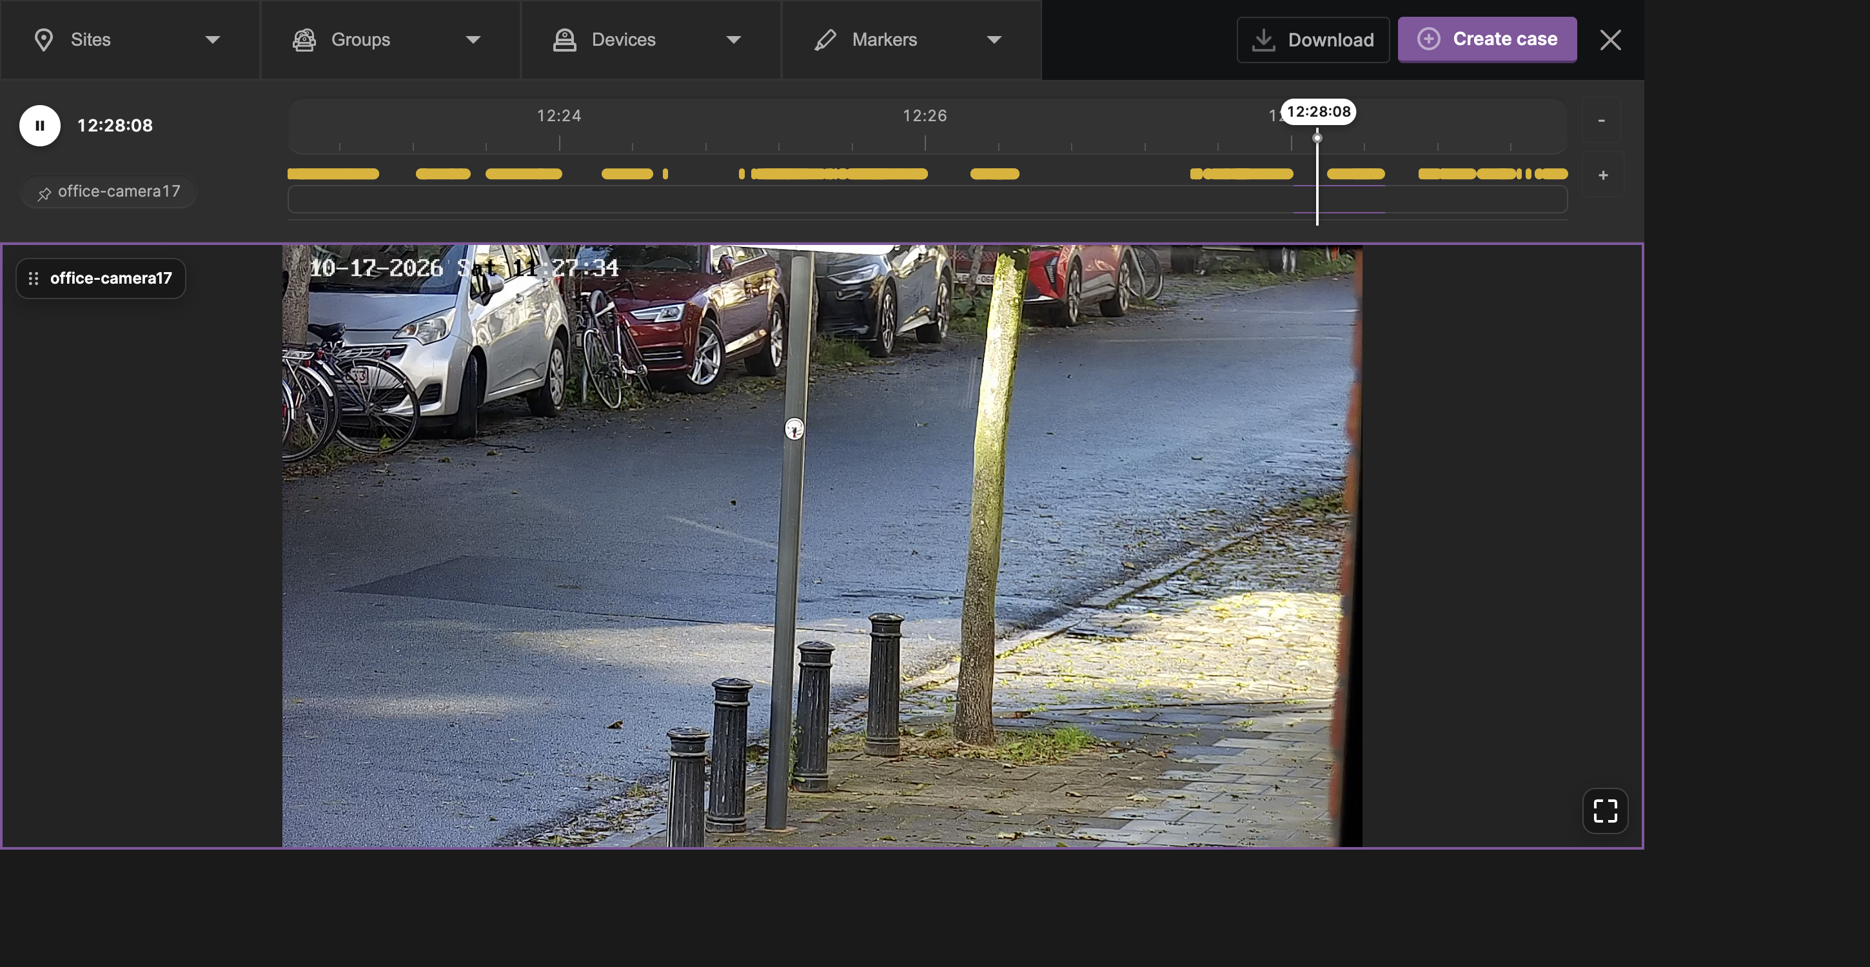Open the Markers dropdown
The image size is (1870, 967).
(912, 40)
